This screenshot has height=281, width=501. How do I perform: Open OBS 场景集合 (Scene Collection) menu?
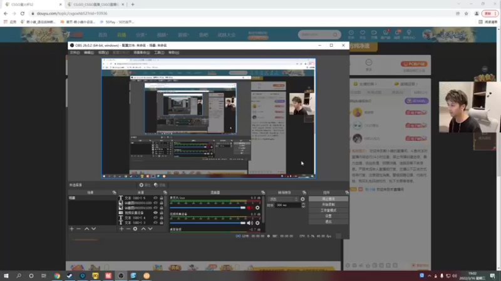click(142, 52)
